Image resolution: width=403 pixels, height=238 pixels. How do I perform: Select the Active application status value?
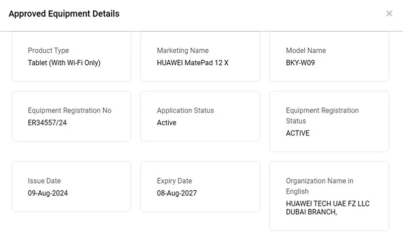click(167, 123)
